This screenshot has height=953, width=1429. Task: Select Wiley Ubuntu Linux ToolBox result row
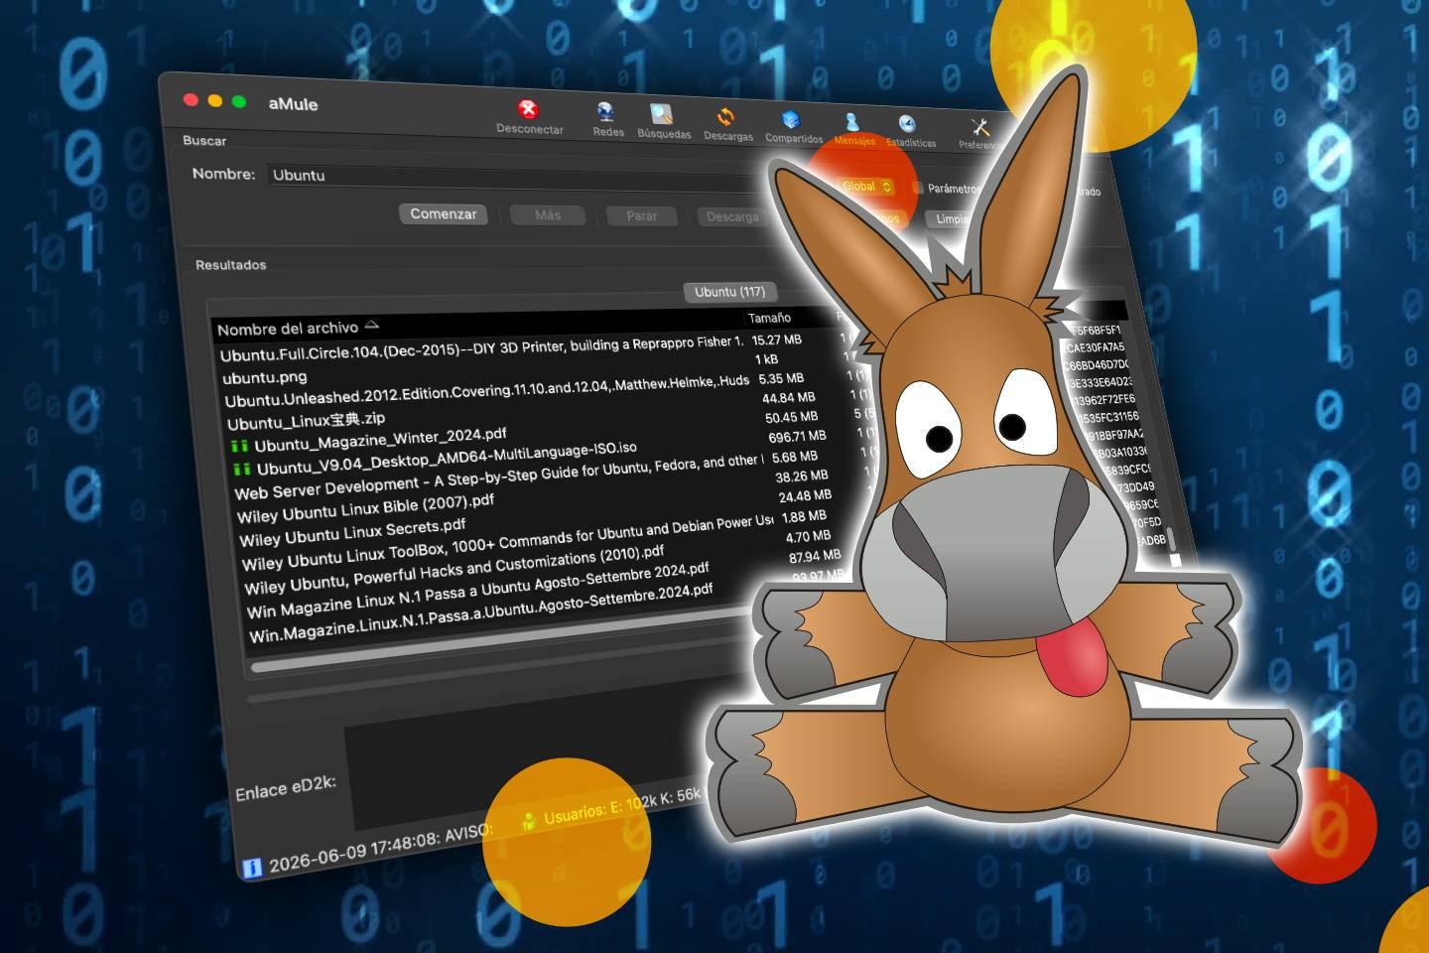(x=508, y=542)
